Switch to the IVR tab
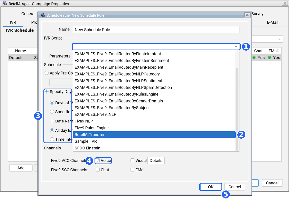Viewport: 289px width, 201px height. pyautogui.click(x=13, y=22)
